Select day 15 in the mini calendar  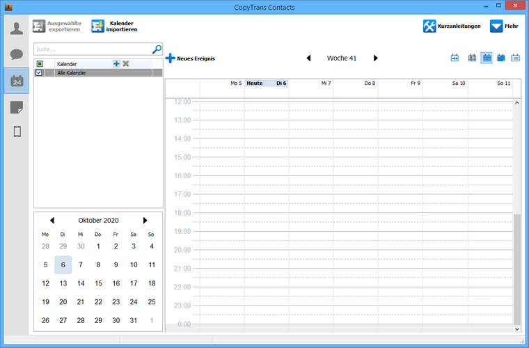(x=98, y=283)
